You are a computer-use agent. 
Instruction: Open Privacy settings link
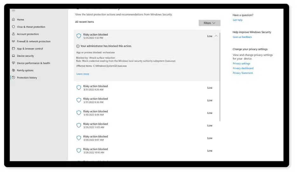tap(241, 63)
